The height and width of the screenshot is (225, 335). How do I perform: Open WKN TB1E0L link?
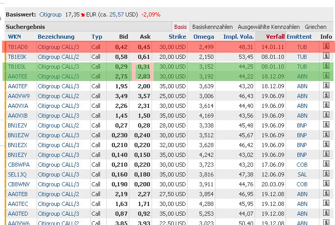16,67
